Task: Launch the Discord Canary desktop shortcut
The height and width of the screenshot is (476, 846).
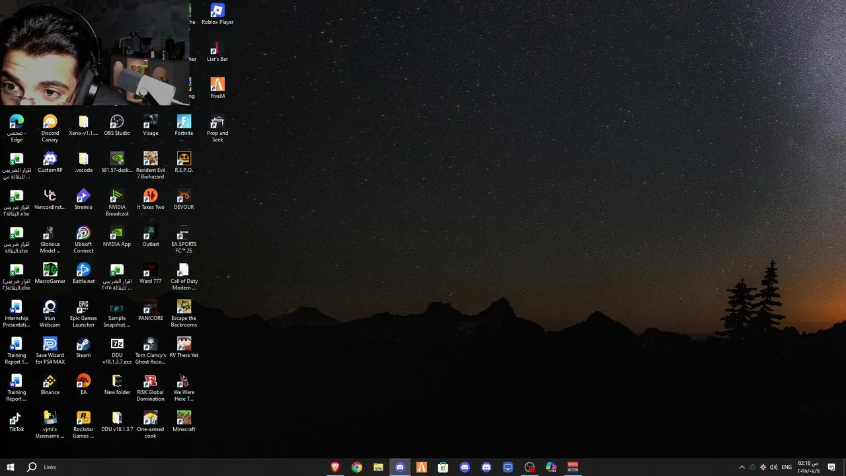Action: click(50, 129)
